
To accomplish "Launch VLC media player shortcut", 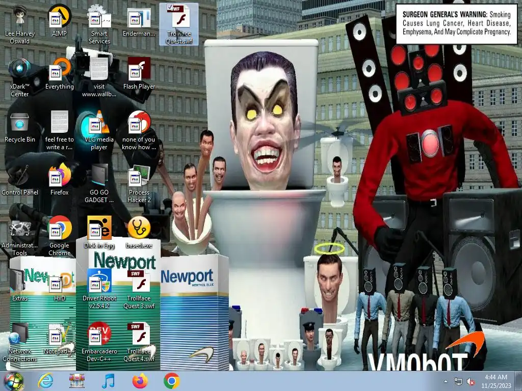I will pyautogui.click(x=99, y=131).
